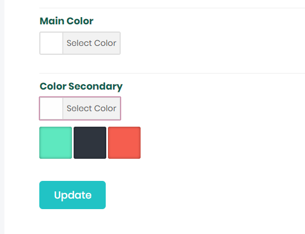Click the "Select Color" text in highlighted secondary picker

tap(91, 108)
